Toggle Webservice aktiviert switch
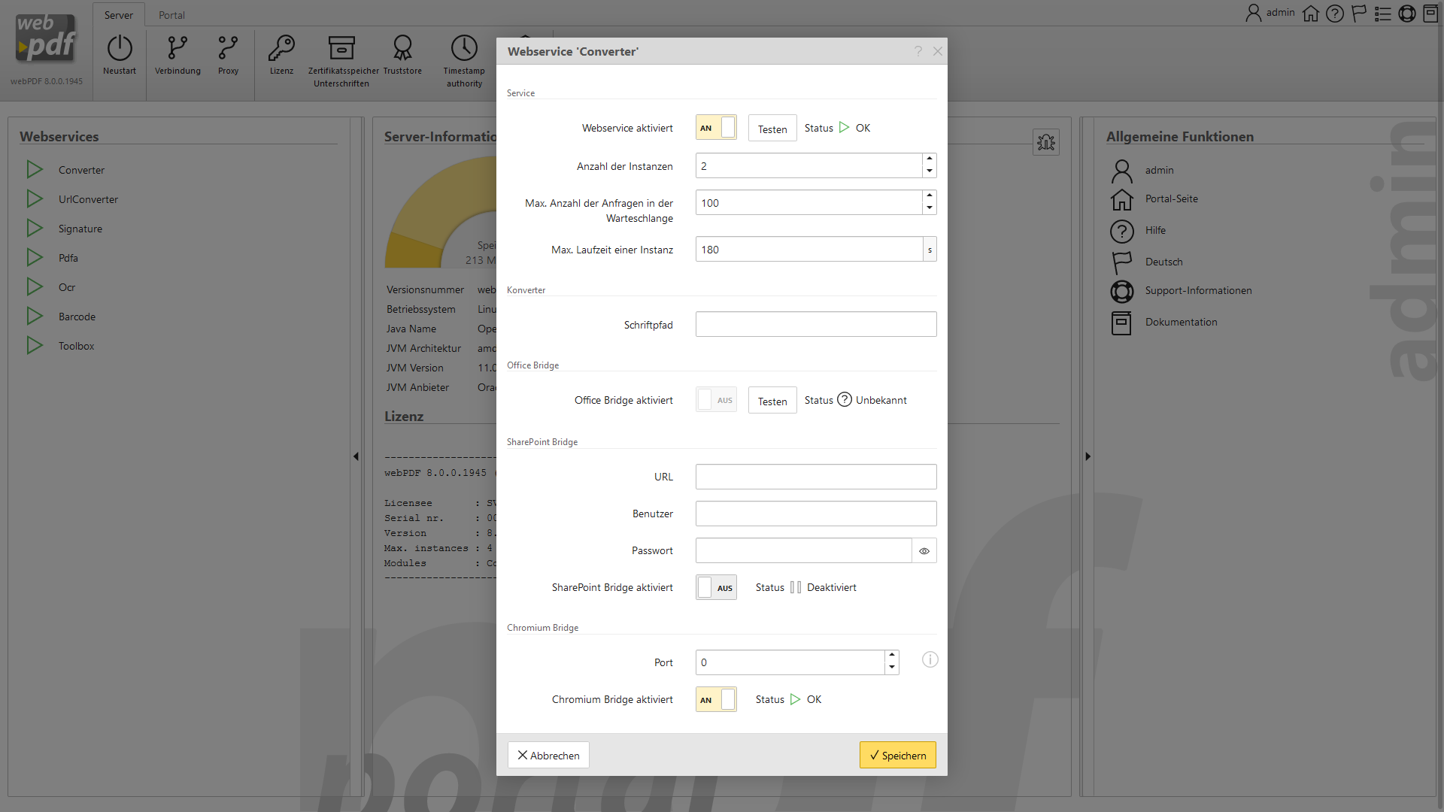 pyautogui.click(x=716, y=128)
